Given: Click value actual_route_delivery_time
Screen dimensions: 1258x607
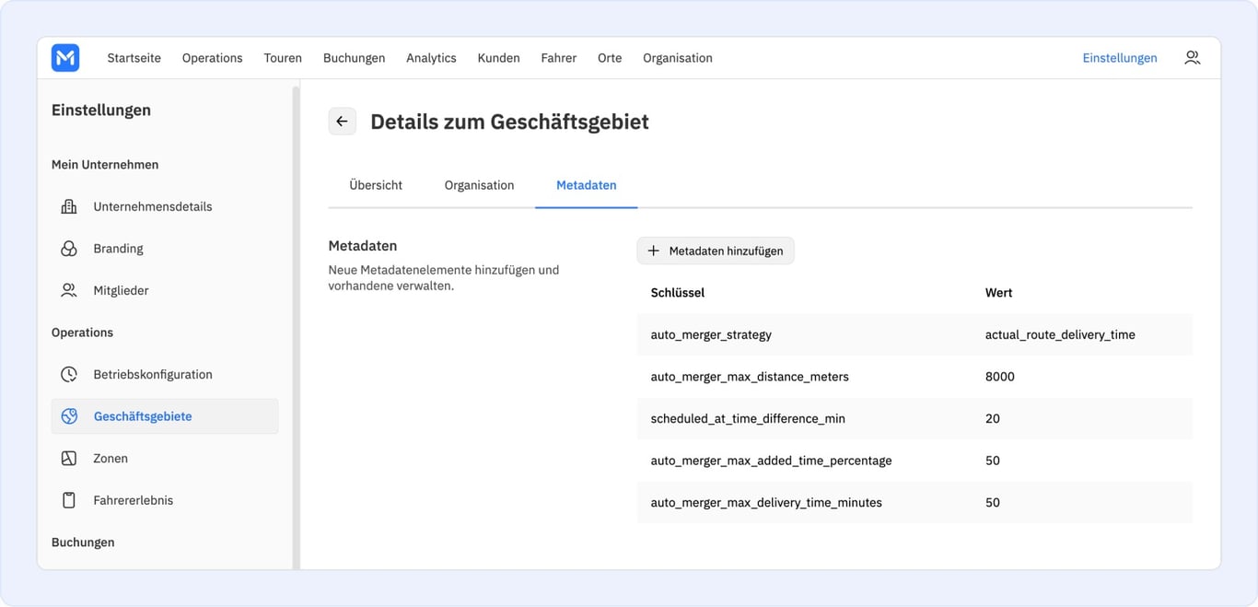Looking at the screenshot, I should point(1060,334).
